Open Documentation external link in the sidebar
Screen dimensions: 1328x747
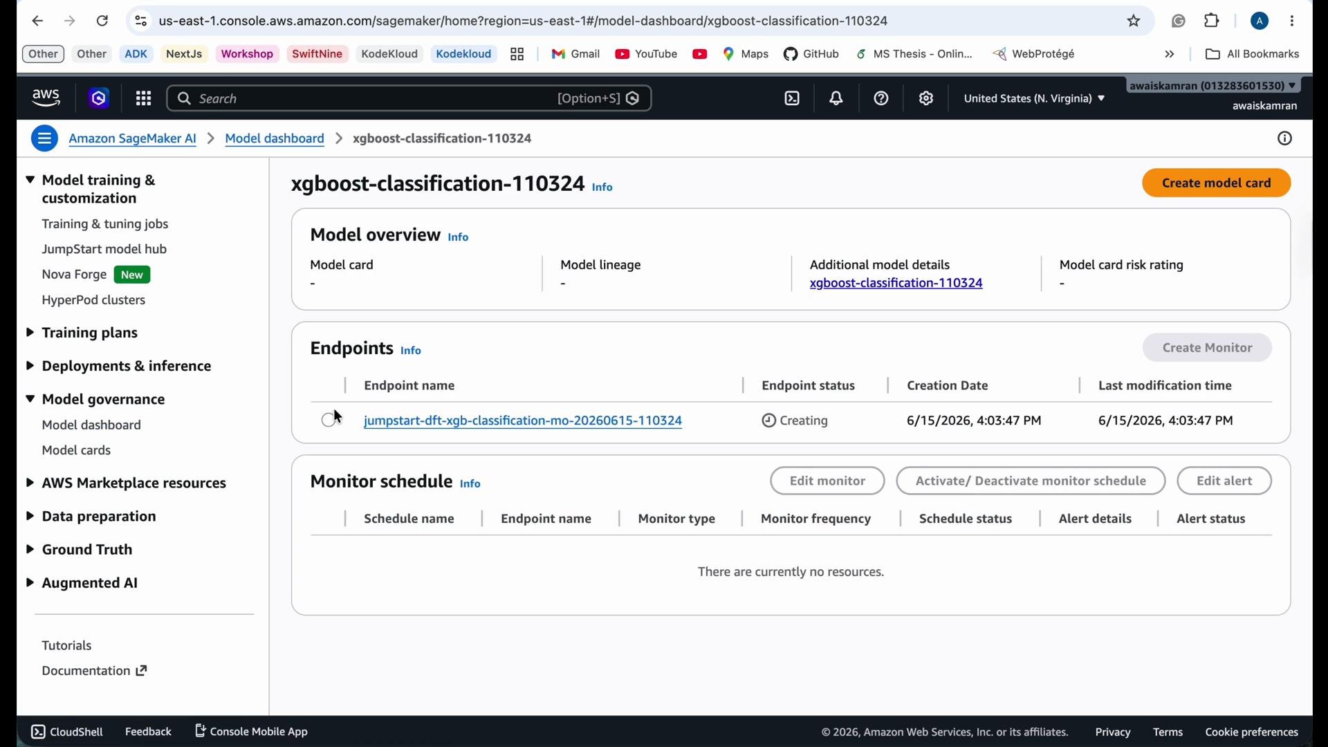pos(94,672)
